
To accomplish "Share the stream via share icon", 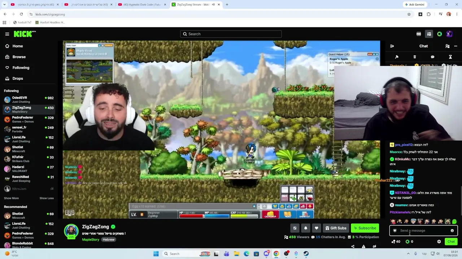I will 353,246.
